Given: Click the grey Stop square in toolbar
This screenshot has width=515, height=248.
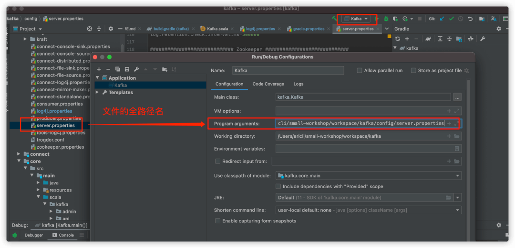Looking at the screenshot, I should [420, 19].
